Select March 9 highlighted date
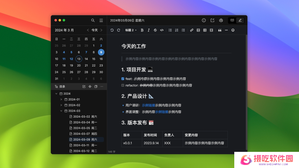 [x=101, y=52]
